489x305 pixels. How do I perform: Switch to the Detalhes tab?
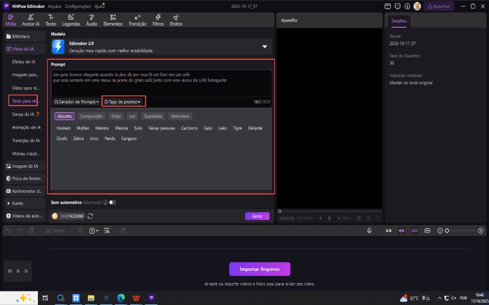coord(399,21)
